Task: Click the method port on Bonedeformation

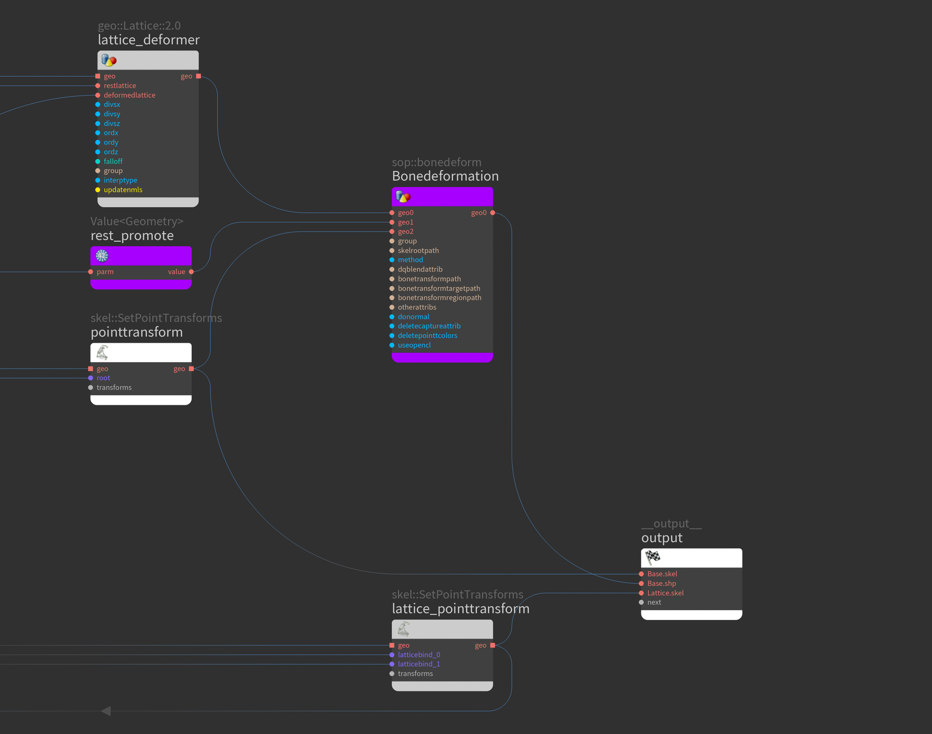Action: (x=392, y=260)
